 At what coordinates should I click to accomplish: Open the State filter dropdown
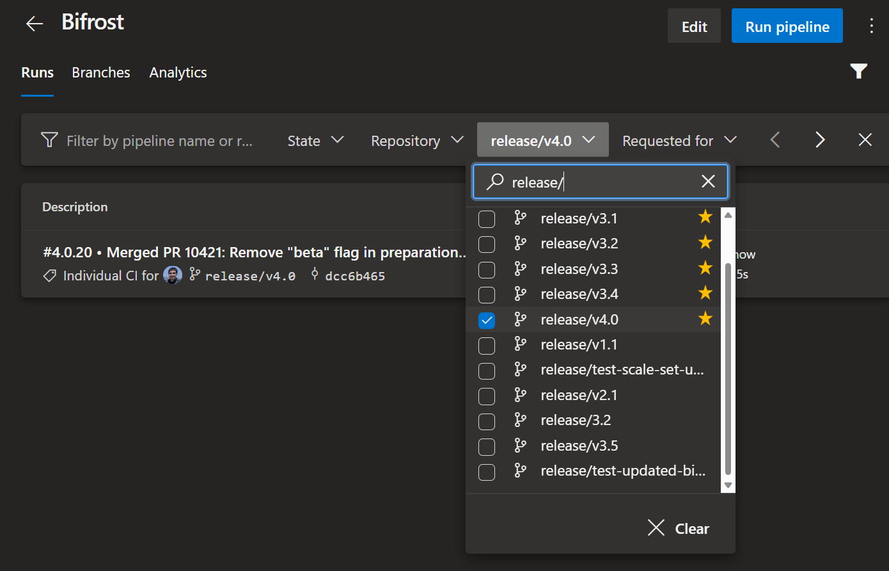point(315,140)
